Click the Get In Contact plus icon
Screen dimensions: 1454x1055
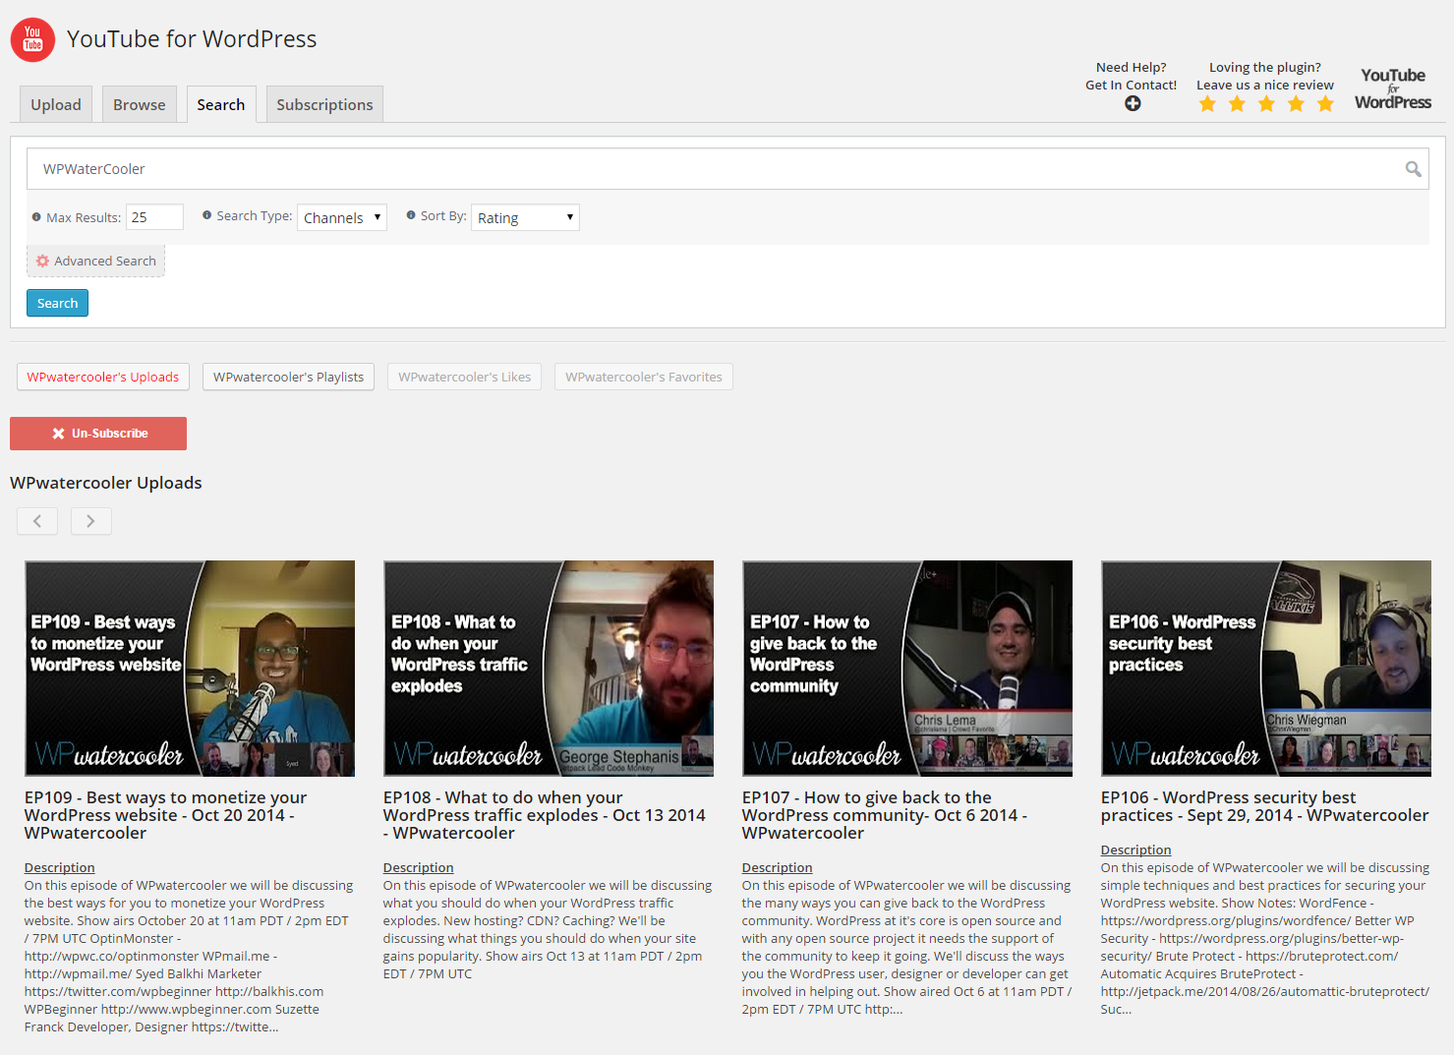pos(1133,103)
